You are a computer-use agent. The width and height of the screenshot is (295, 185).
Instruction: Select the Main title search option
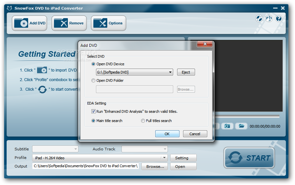pos(93,121)
